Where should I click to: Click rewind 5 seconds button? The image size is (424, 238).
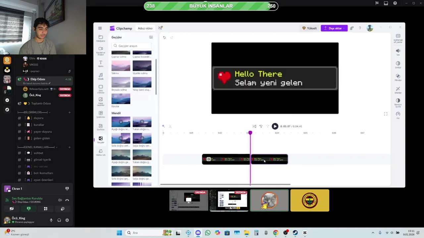(x=261, y=126)
